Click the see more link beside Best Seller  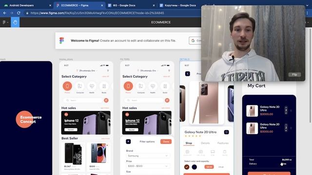click(x=105, y=139)
